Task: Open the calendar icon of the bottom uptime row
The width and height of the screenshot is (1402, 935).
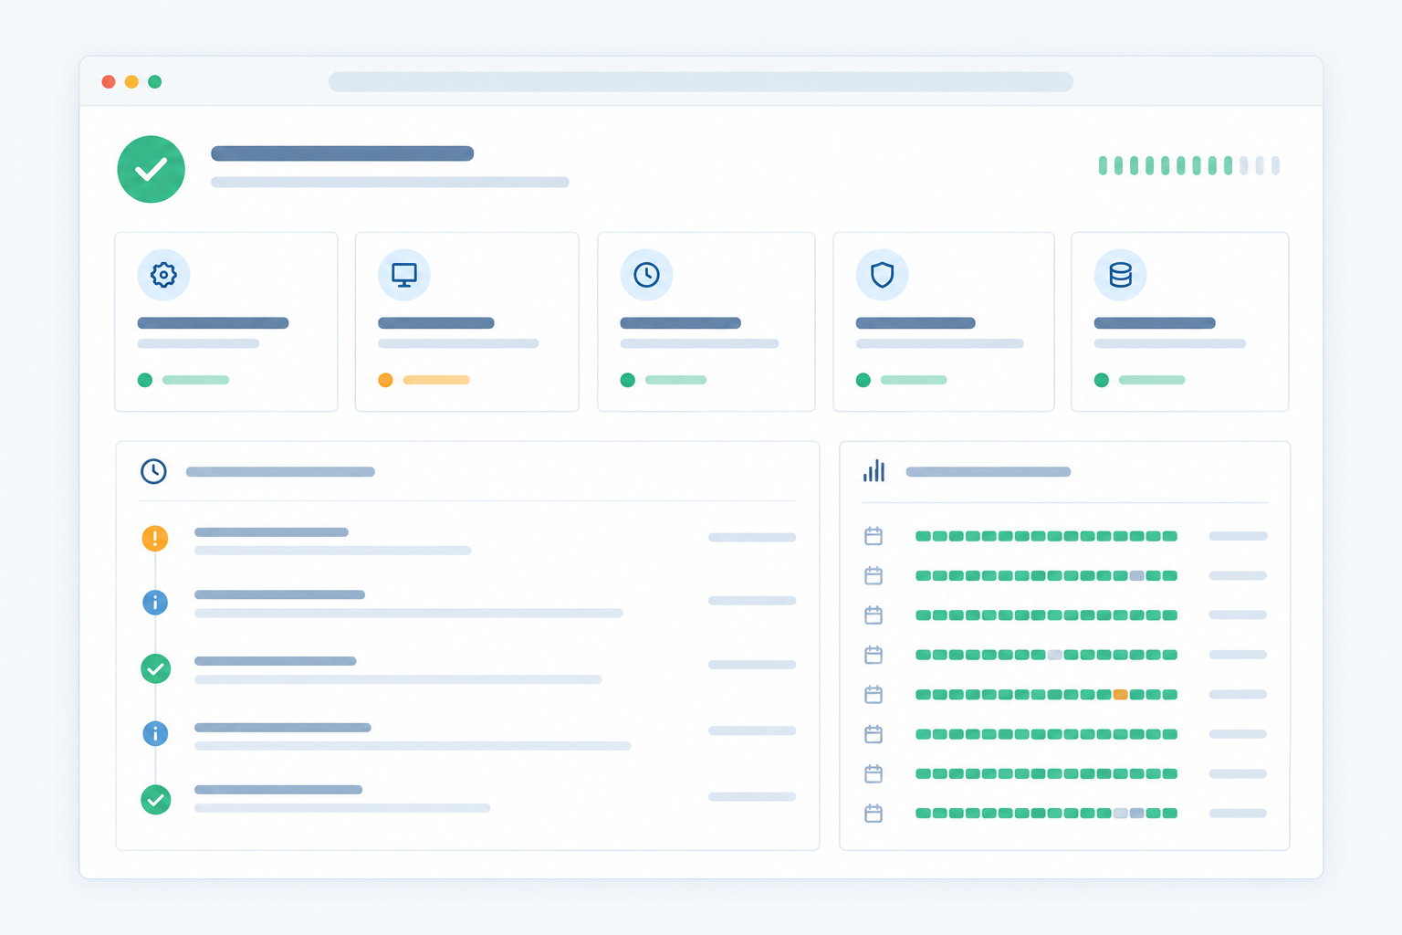Action: 874,814
